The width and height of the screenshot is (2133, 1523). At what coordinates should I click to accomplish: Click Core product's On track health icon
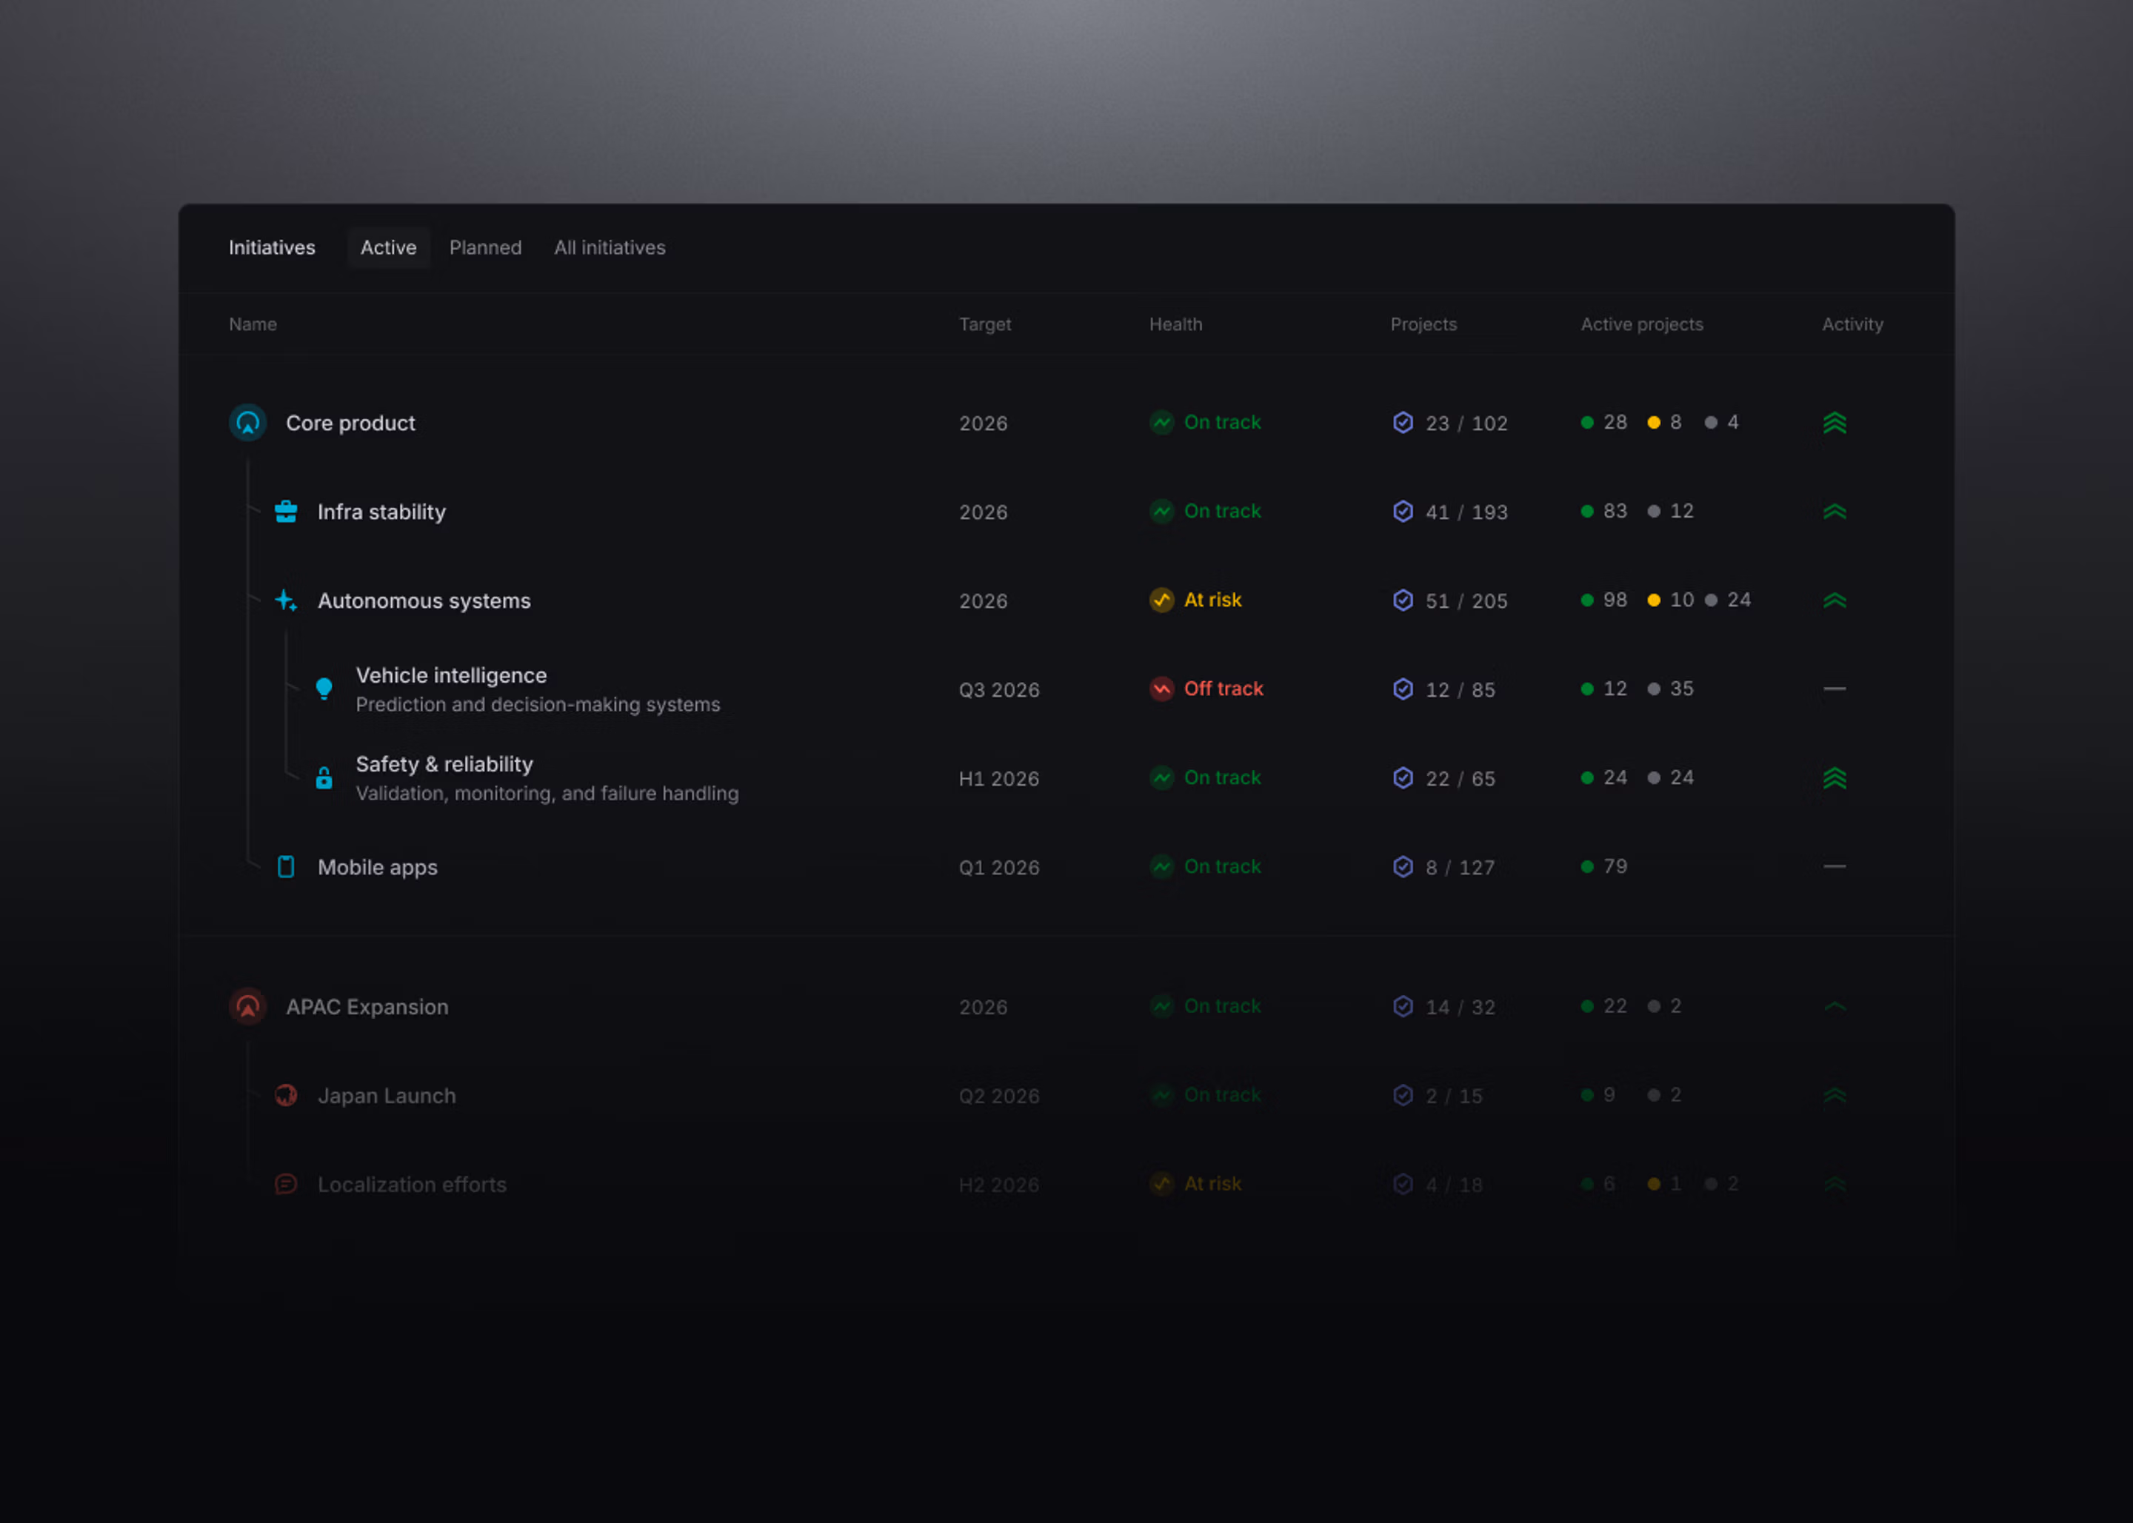point(1161,422)
